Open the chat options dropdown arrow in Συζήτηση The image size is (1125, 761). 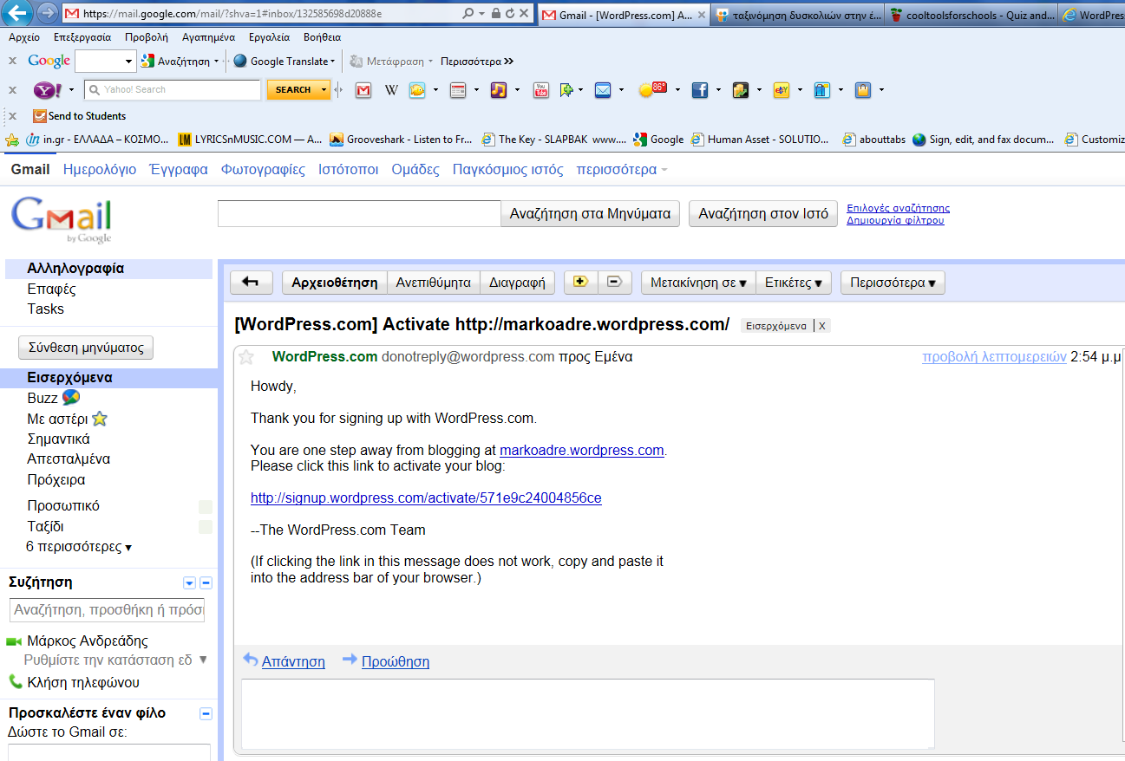point(190,583)
